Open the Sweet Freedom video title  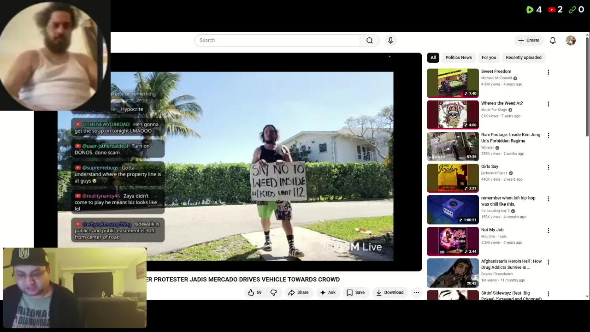pyautogui.click(x=496, y=71)
